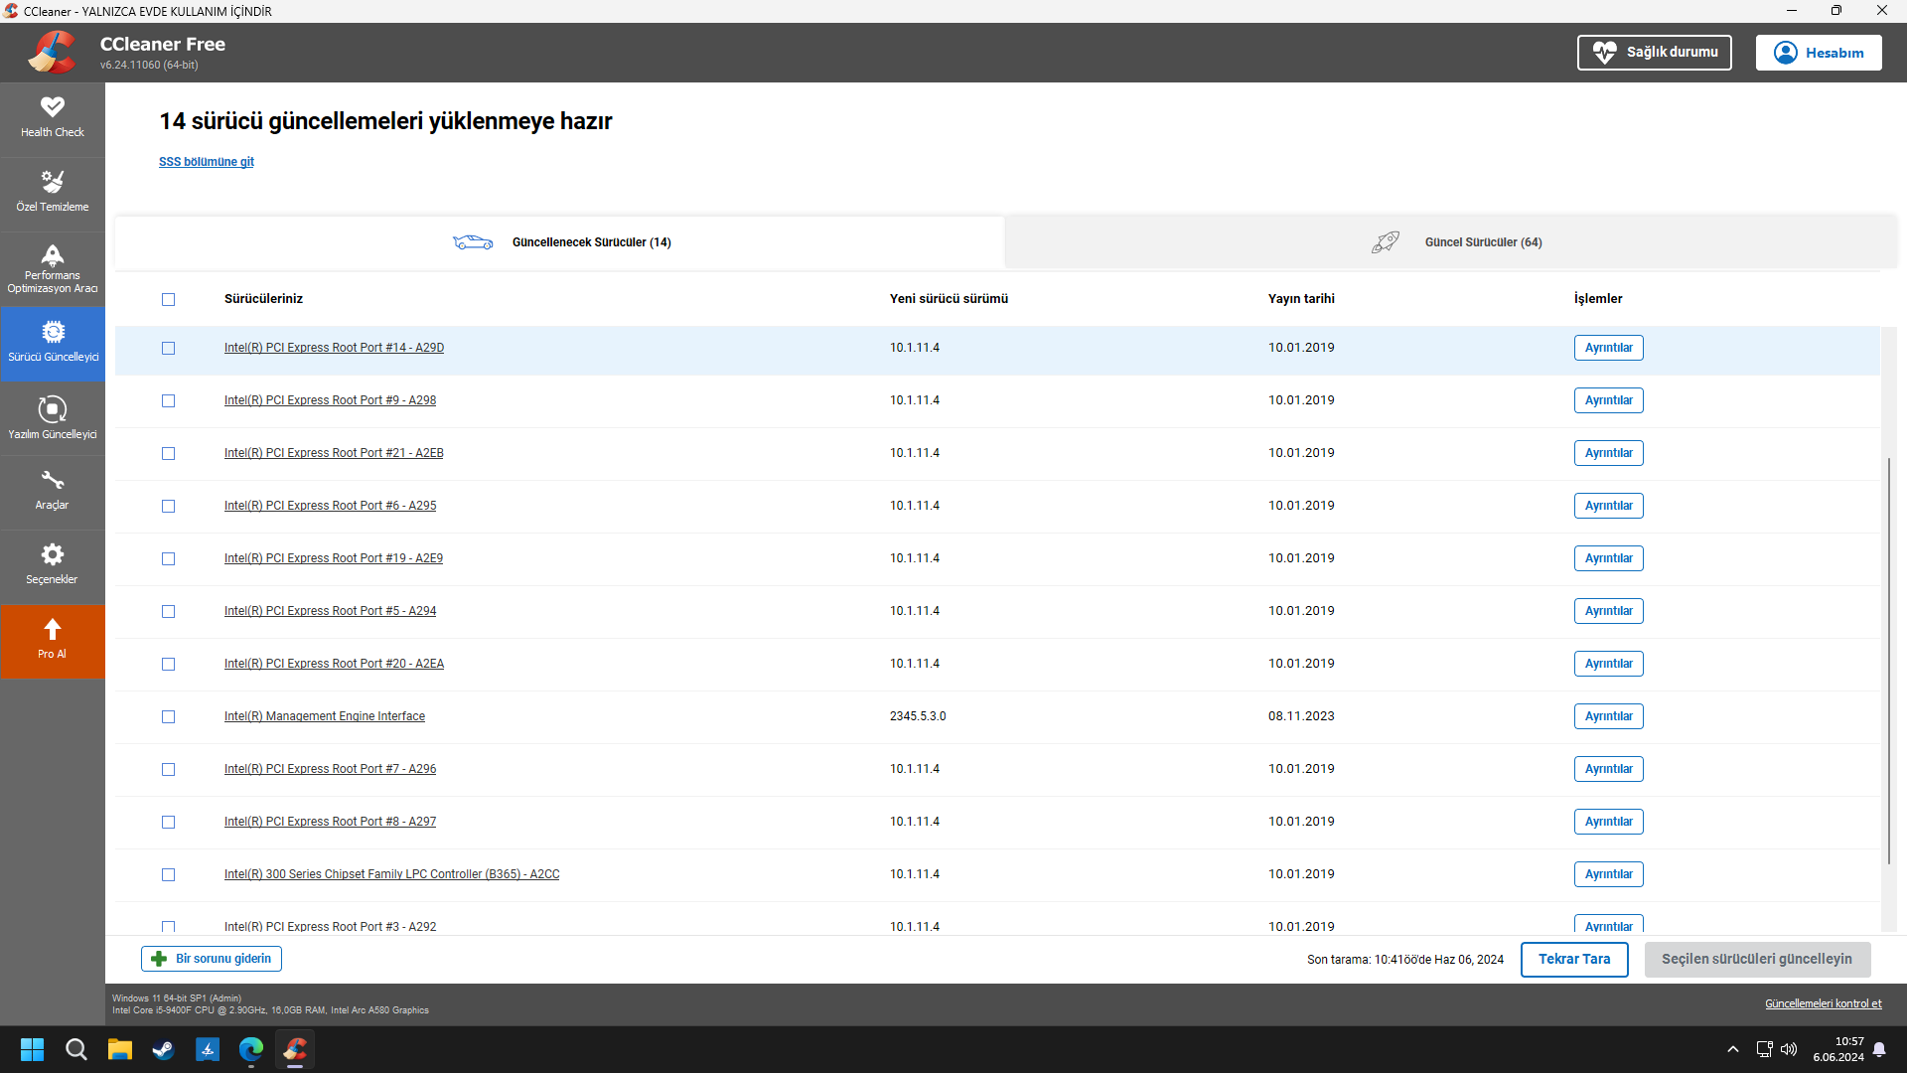Check Management Engine Interface driver checkbox
Viewport: 1907px width, 1073px height.
click(168, 716)
